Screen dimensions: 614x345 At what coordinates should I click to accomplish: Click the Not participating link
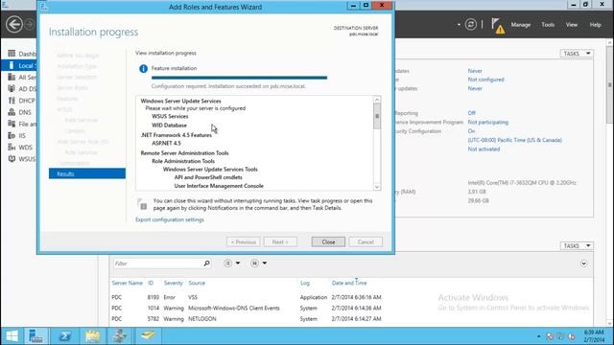[x=488, y=122]
